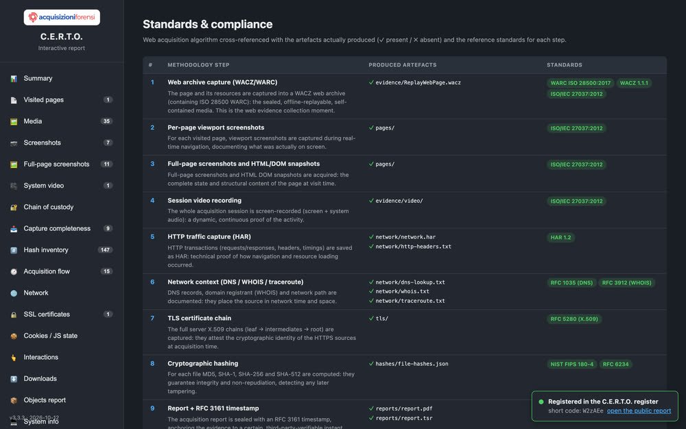
Task: Click the Downloads arrow icon
Action: click(x=14, y=379)
